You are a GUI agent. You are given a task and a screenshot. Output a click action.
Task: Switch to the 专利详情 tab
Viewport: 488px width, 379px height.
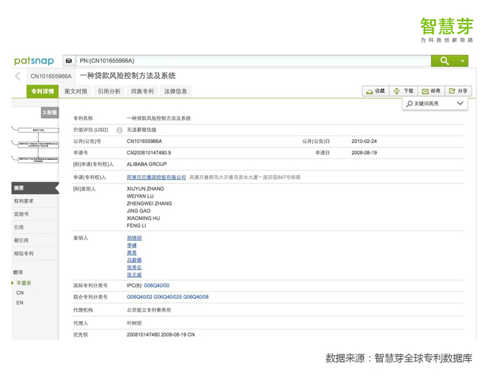point(43,91)
